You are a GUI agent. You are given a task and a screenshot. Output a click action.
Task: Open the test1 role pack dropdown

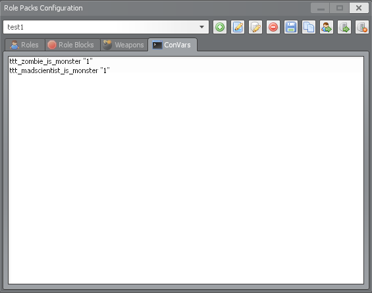point(106,27)
